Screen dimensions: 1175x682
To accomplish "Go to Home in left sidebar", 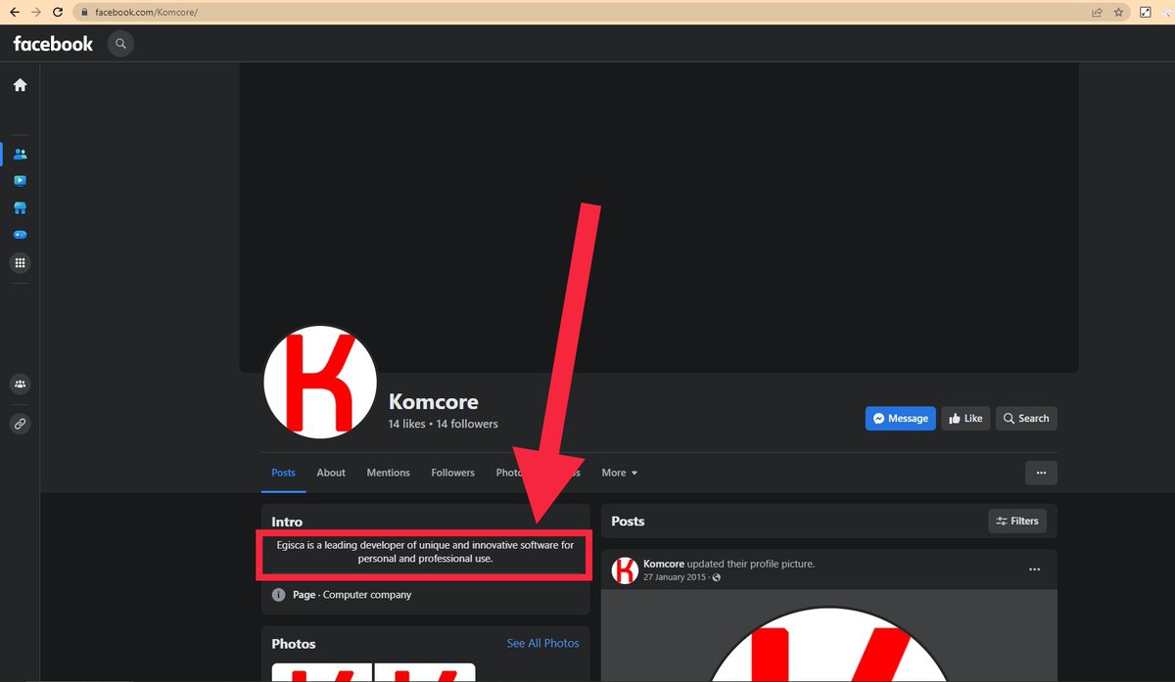I will tap(20, 85).
